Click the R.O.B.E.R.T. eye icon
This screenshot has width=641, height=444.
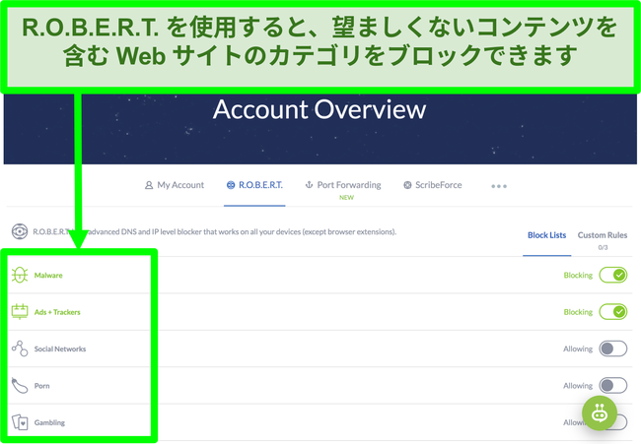20,231
